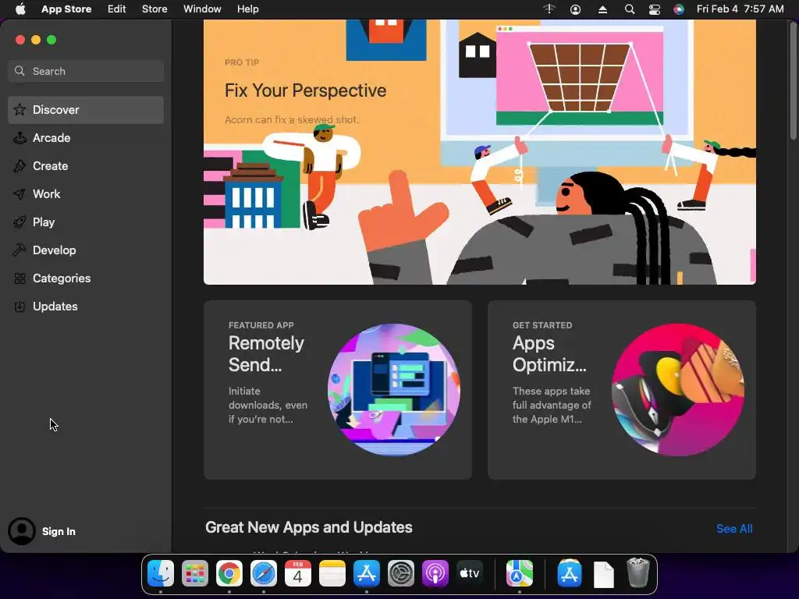Browse the Categories section

pyautogui.click(x=86, y=278)
